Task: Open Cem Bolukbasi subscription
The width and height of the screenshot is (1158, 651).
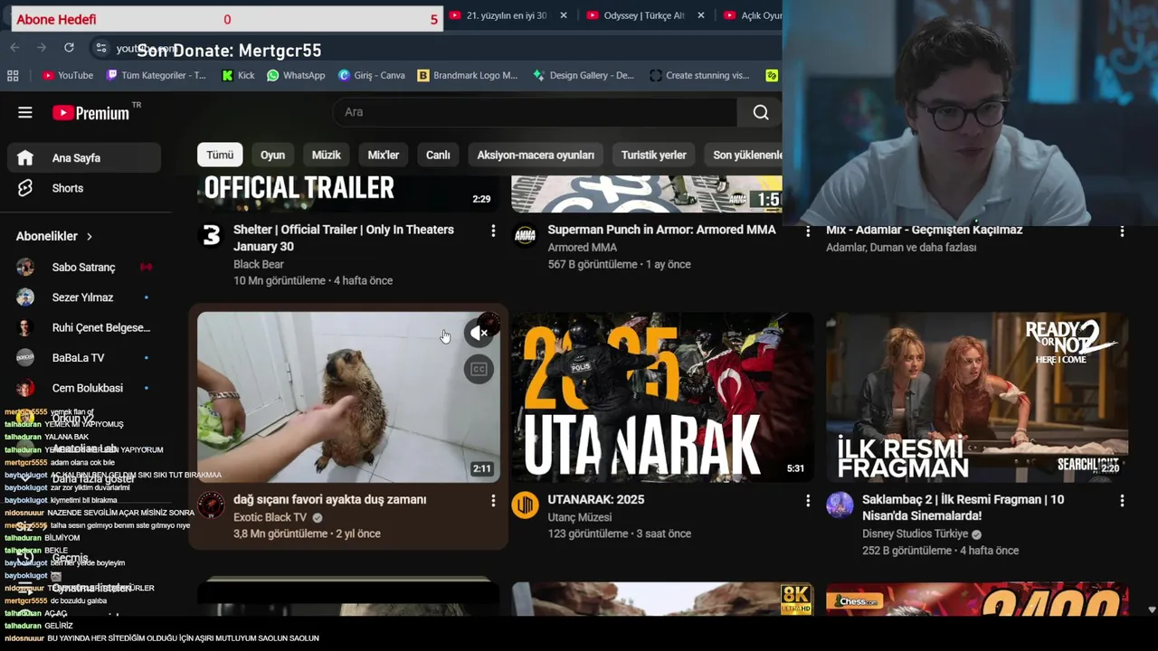Action: (84, 388)
